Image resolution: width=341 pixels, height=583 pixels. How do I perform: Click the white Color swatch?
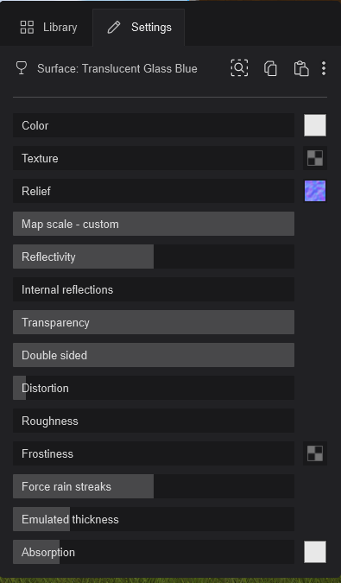pyautogui.click(x=315, y=125)
